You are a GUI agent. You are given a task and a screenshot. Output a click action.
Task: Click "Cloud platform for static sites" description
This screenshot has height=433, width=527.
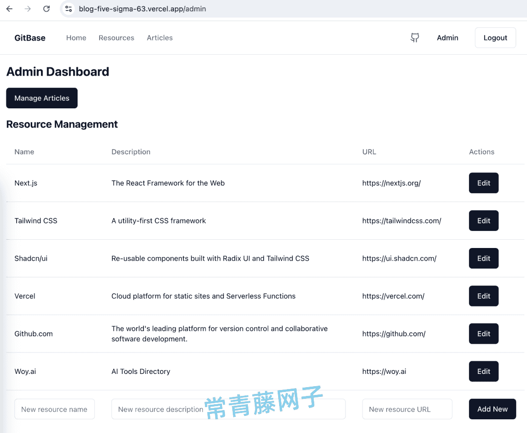[x=203, y=296]
